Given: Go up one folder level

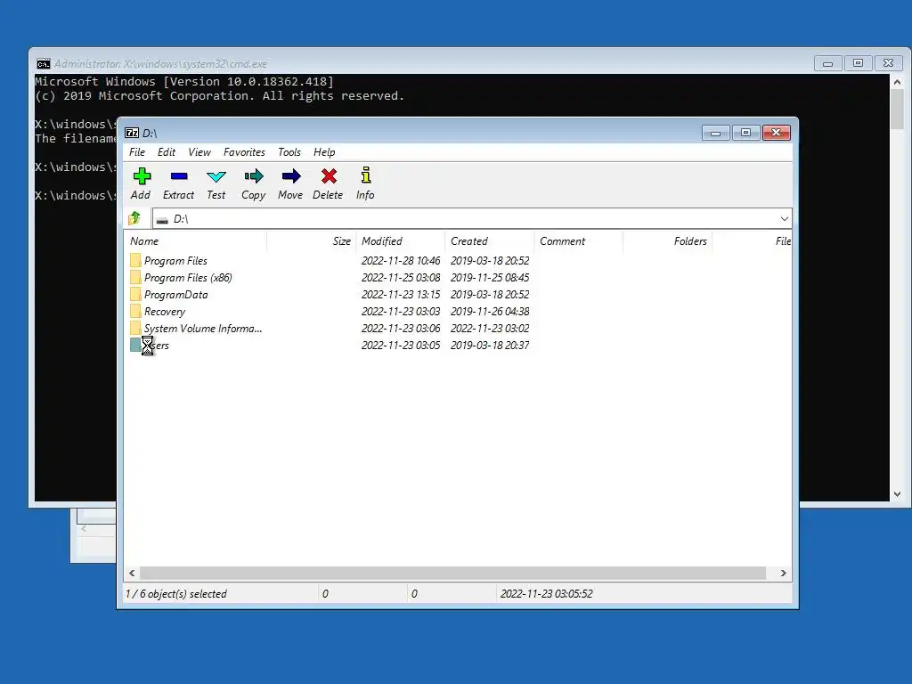Looking at the screenshot, I should [x=135, y=218].
